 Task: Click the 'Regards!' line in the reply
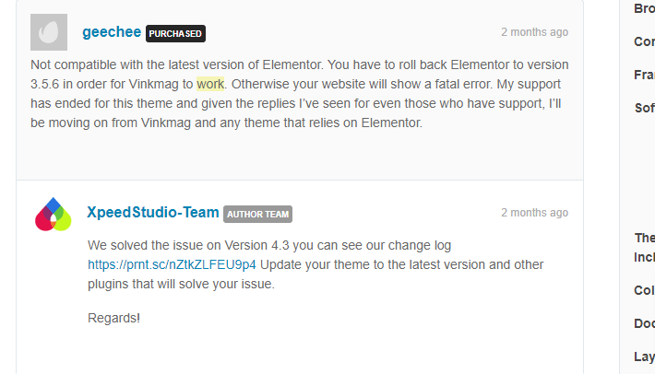click(x=113, y=318)
